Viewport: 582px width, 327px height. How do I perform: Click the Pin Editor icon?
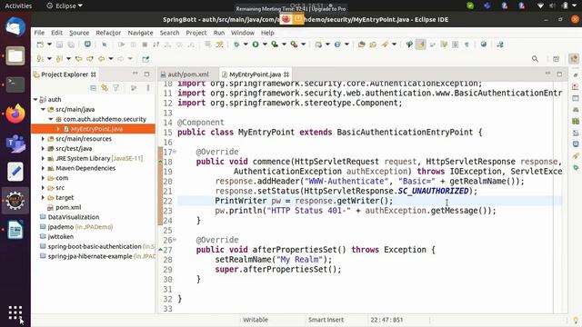(145, 58)
